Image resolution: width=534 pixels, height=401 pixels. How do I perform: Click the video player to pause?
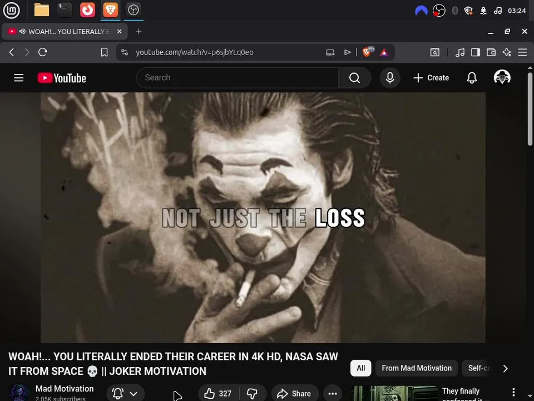[x=263, y=218]
